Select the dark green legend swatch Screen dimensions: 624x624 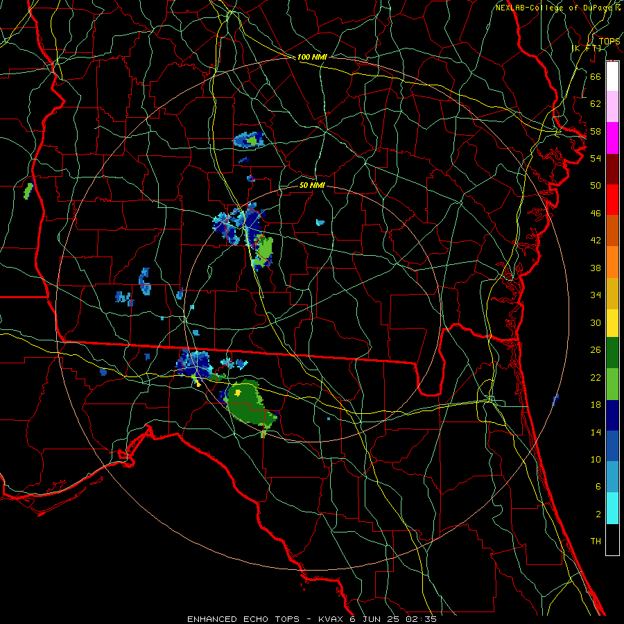[612, 353]
